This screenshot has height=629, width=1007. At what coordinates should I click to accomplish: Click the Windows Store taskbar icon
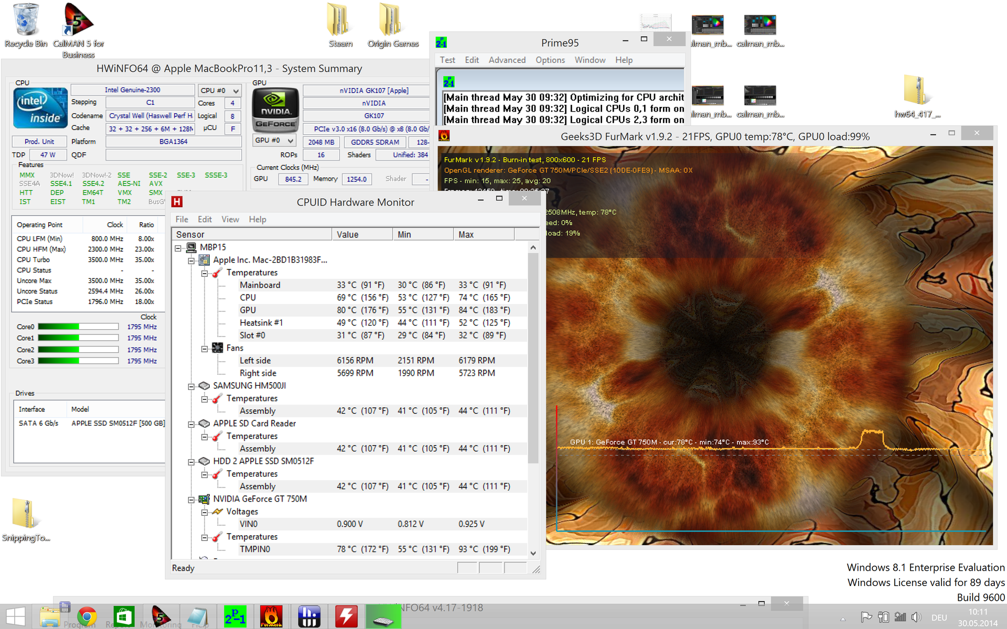(124, 616)
